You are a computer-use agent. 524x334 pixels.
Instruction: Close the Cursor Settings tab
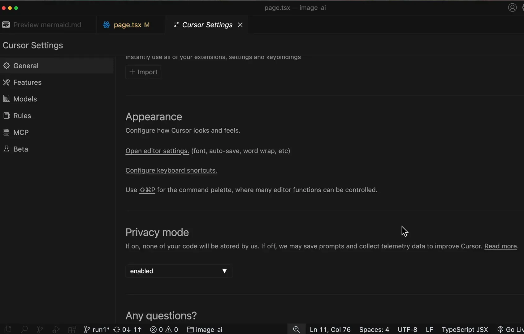point(240,25)
